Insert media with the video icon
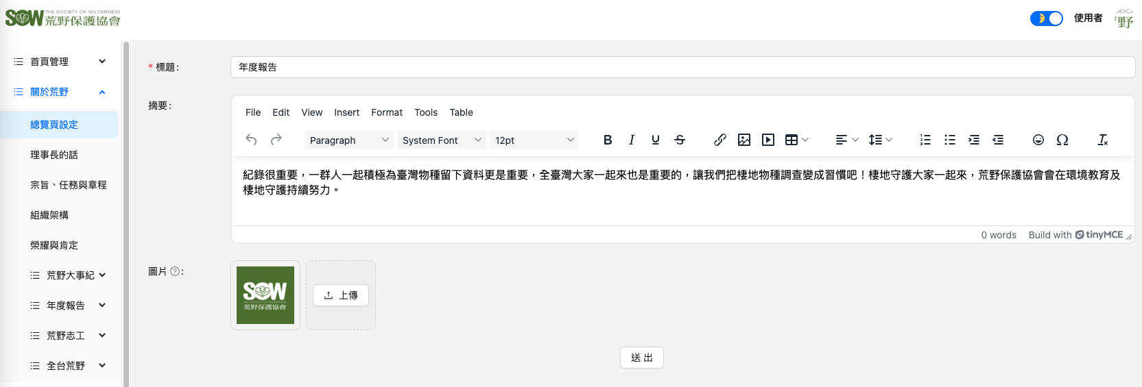1142x387 pixels. [768, 140]
